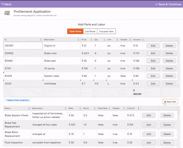This screenshot has width=183, height=148.
Task: Open the labor Name column menu
Action: click(29, 108)
